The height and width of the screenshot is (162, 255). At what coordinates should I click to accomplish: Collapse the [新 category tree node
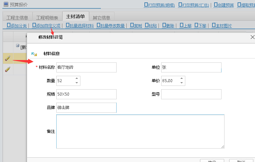click(18, 46)
